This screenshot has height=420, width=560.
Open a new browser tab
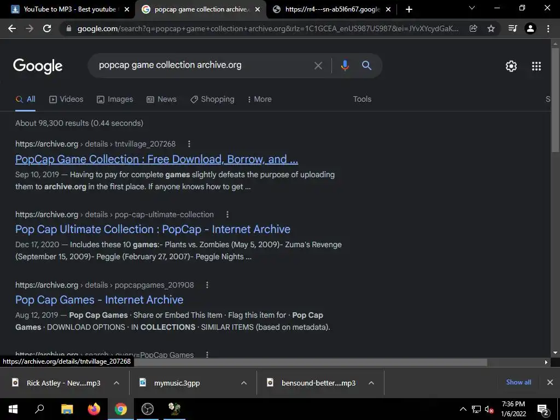(409, 9)
